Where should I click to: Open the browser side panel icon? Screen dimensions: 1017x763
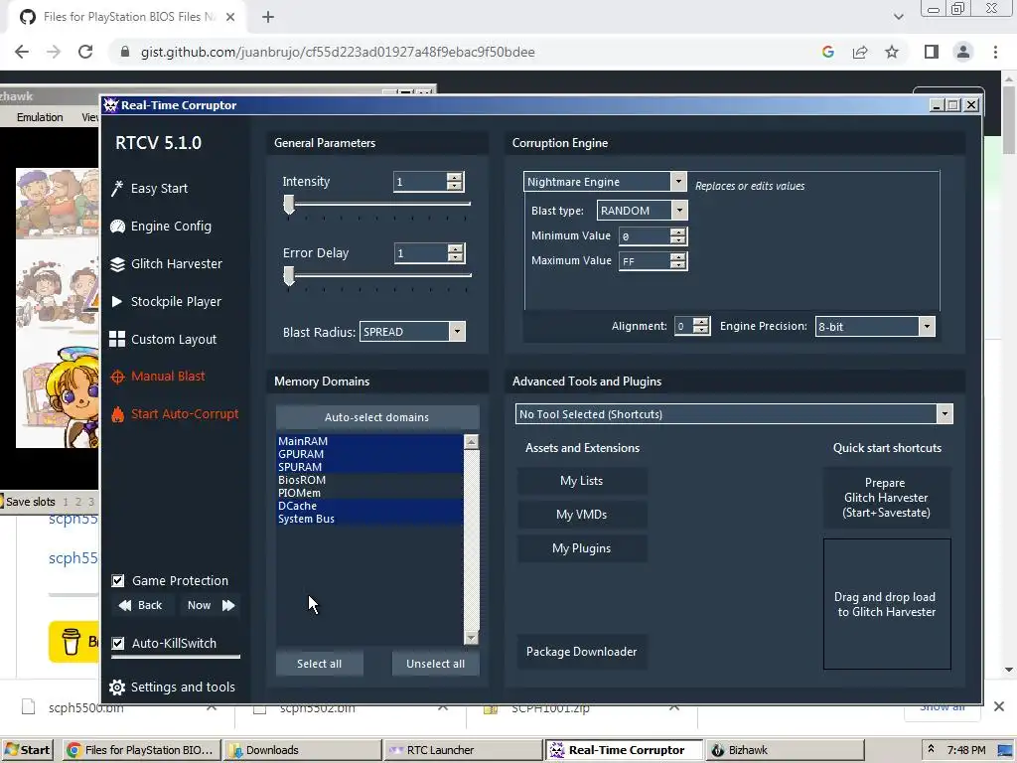(x=932, y=52)
